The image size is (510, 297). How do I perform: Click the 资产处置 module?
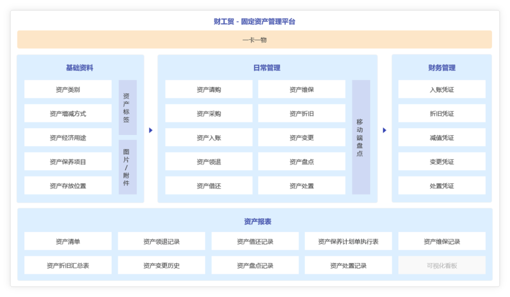click(x=301, y=185)
